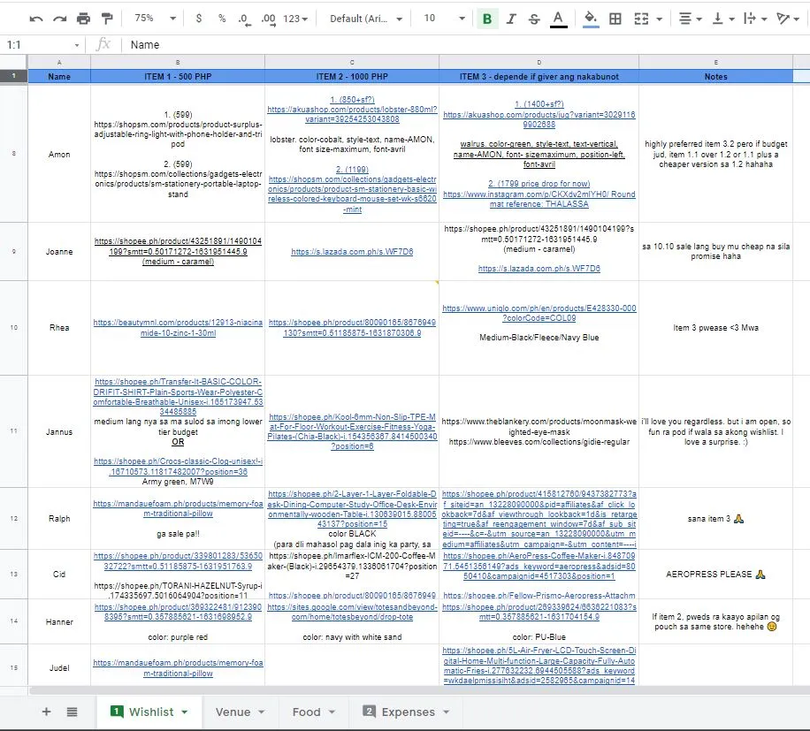Screen dimensions: 810x731
Task: Open the 123 number format dropdown
Action: point(295,19)
